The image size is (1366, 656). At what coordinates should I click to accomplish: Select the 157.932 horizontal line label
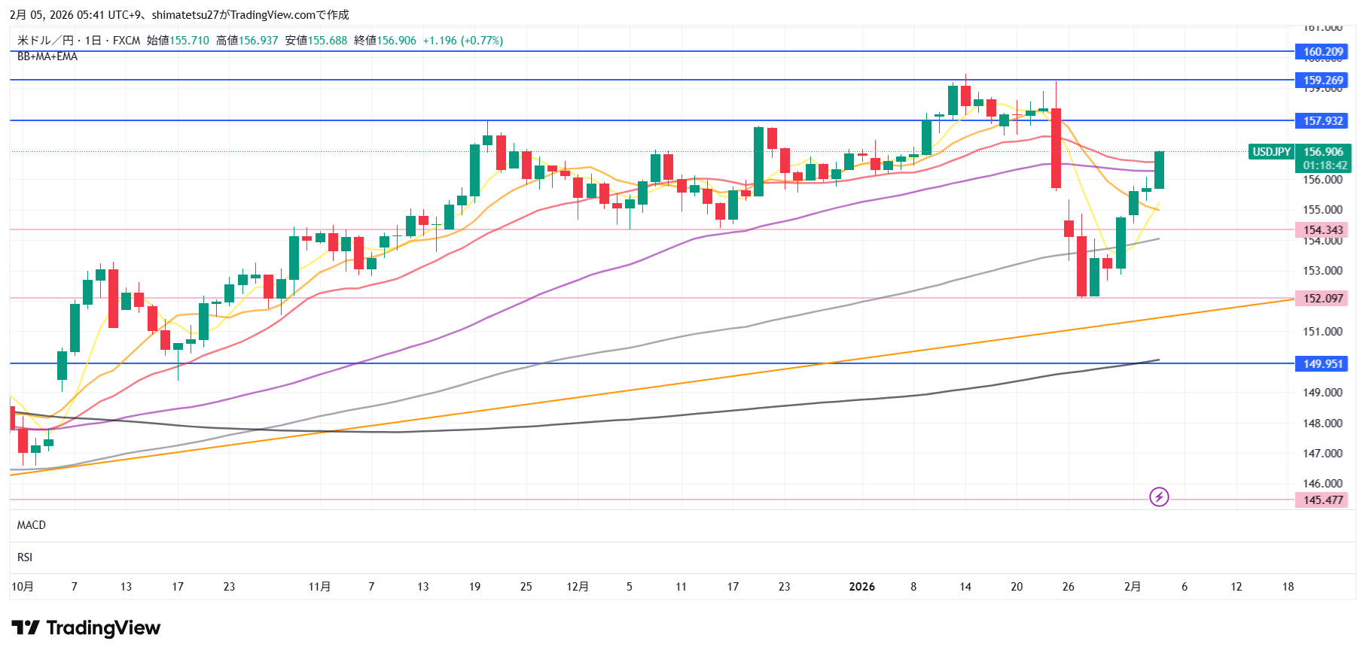point(1322,121)
